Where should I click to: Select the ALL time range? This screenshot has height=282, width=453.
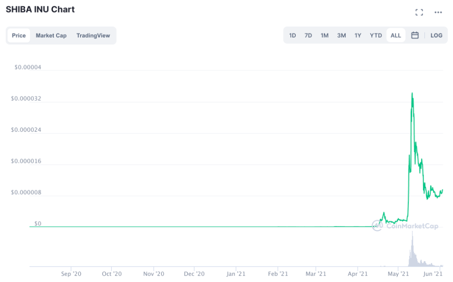click(x=396, y=35)
